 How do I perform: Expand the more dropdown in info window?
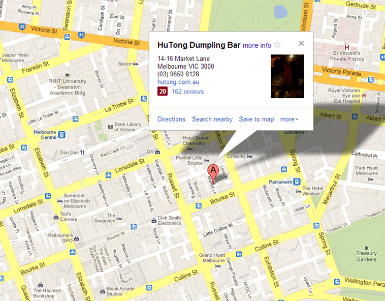click(x=289, y=119)
